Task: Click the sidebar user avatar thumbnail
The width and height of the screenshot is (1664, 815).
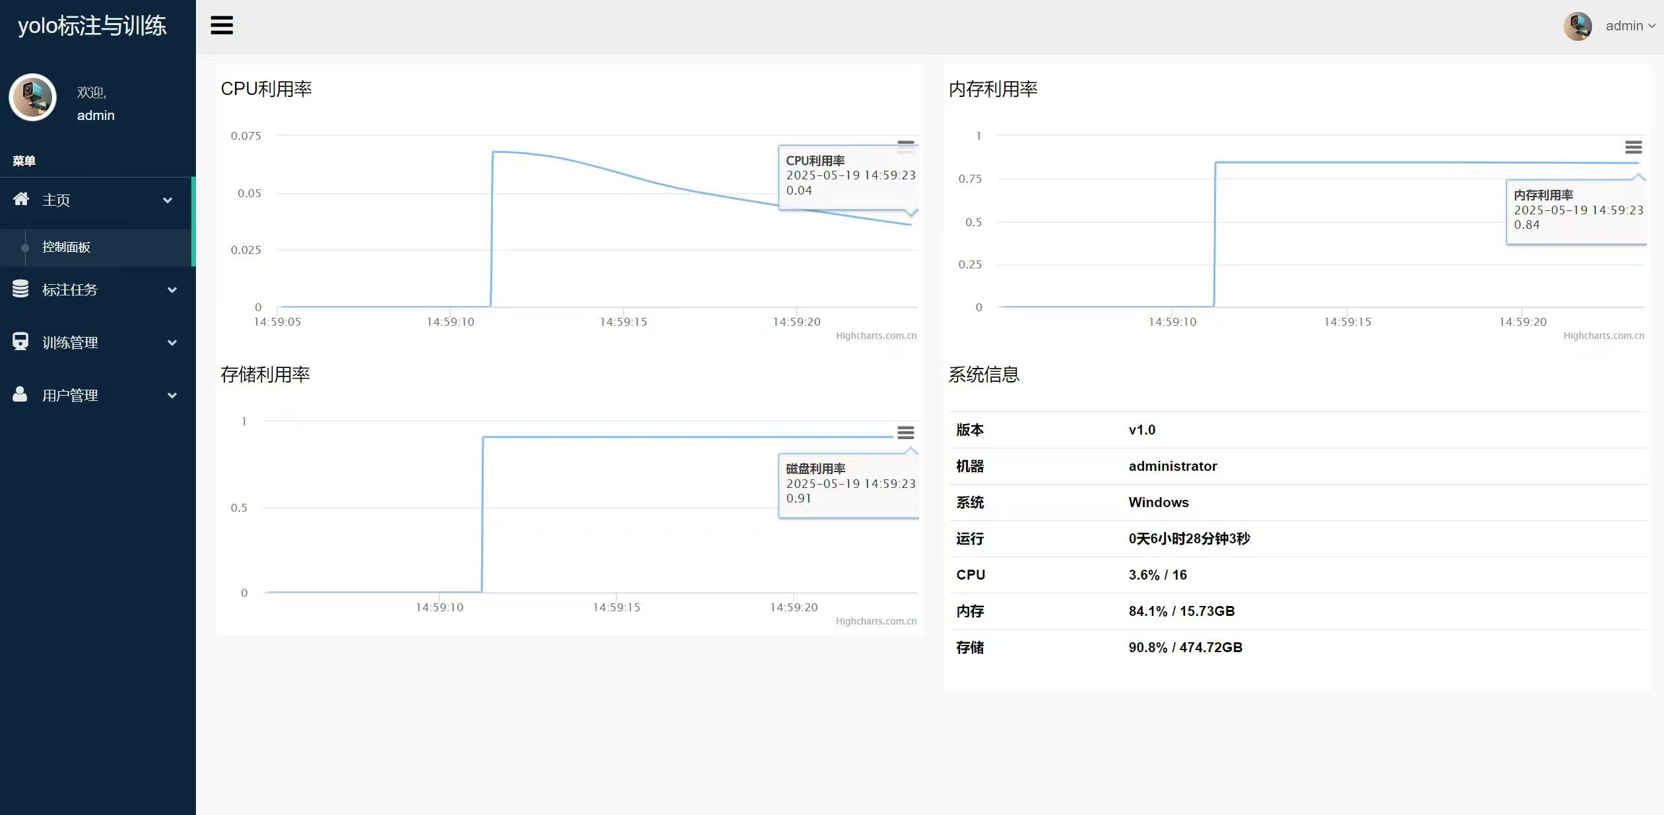Action: 32,97
